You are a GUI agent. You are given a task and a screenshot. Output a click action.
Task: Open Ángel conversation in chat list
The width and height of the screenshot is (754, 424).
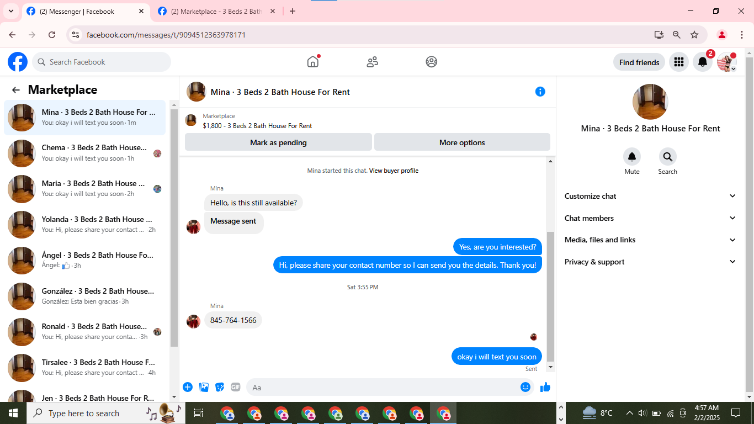pos(85,261)
